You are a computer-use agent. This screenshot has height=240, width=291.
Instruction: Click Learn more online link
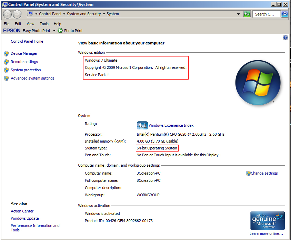(266, 233)
